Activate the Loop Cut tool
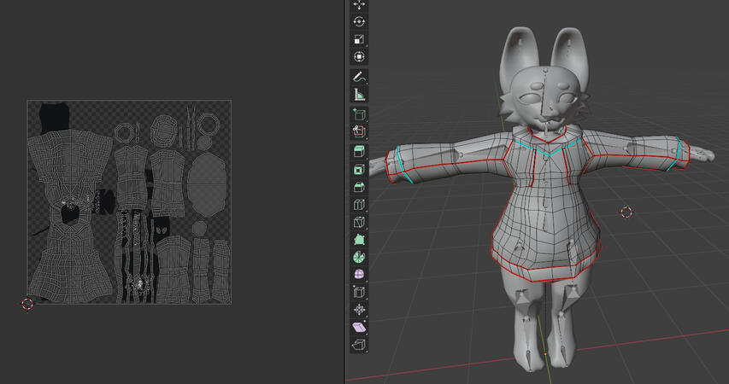Image resolution: width=729 pixels, height=384 pixels. (359, 204)
